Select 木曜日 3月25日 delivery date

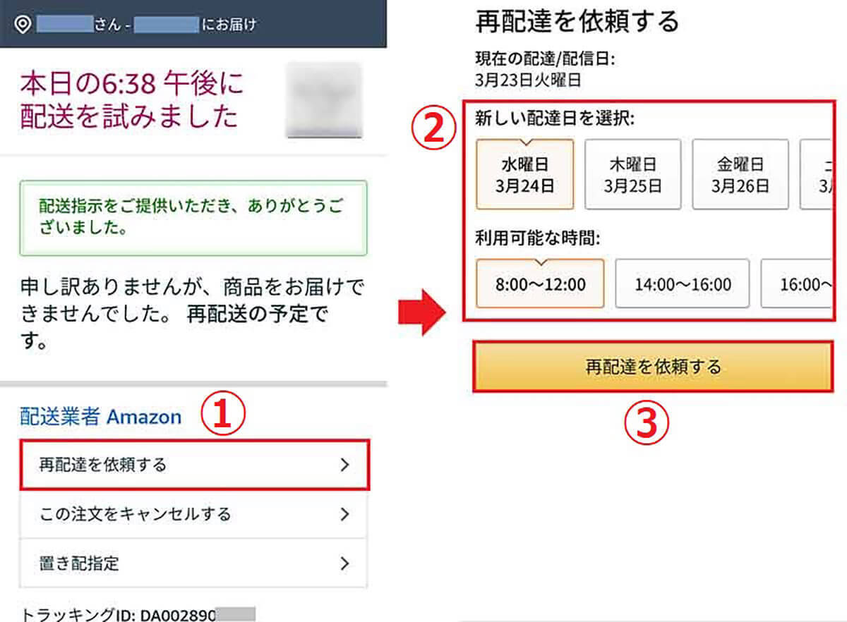633,174
